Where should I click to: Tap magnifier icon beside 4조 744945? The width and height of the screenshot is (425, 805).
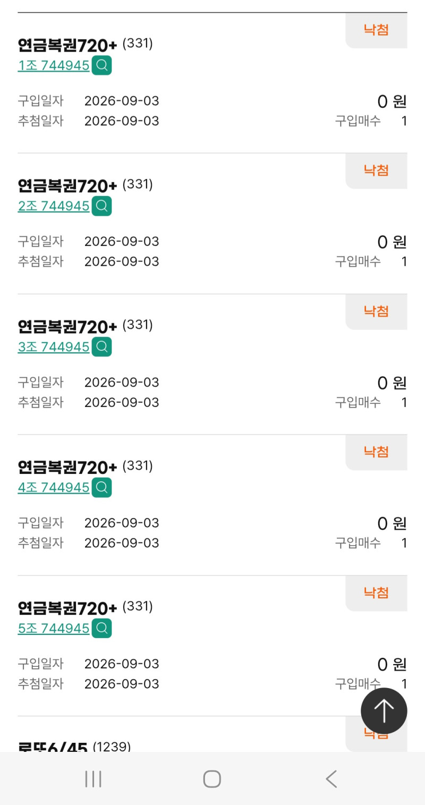tap(102, 487)
